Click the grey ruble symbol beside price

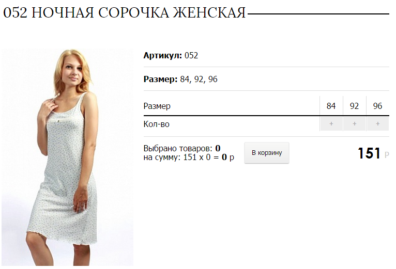click(387, 155)
